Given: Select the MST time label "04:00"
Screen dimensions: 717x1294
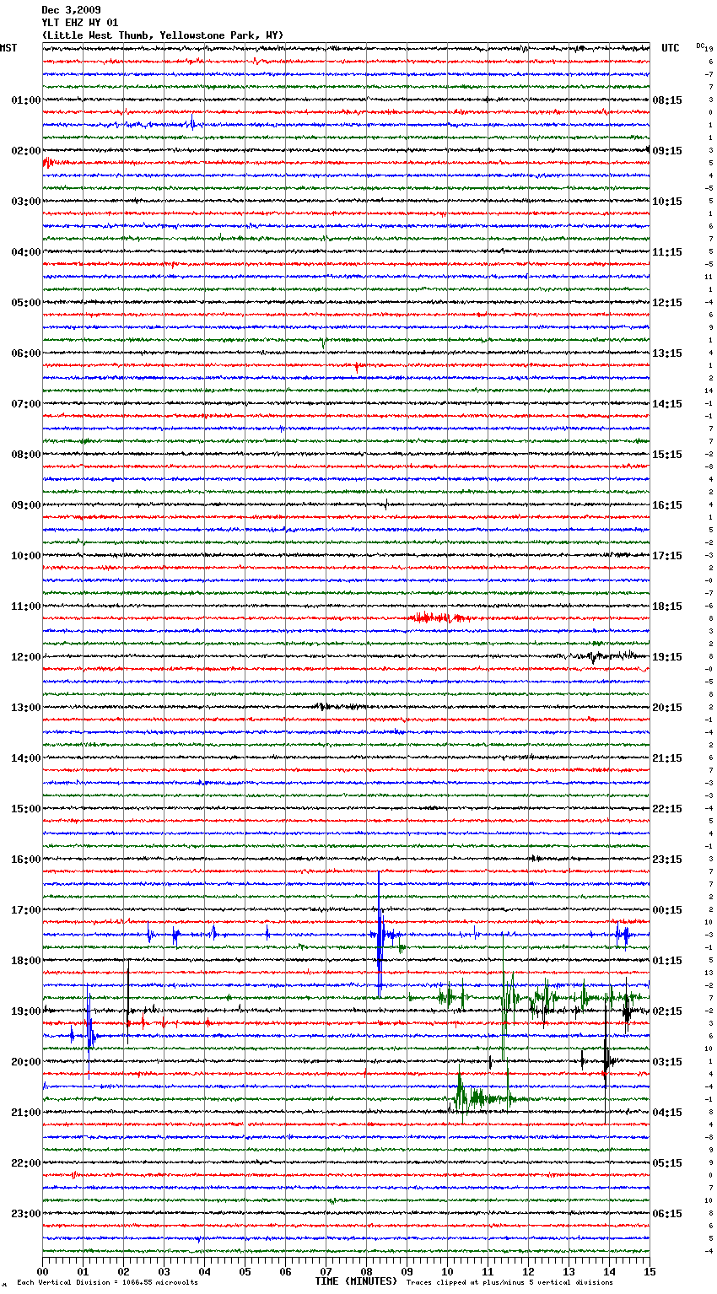Looking at the screenshot, I should [x=26, y=252].
